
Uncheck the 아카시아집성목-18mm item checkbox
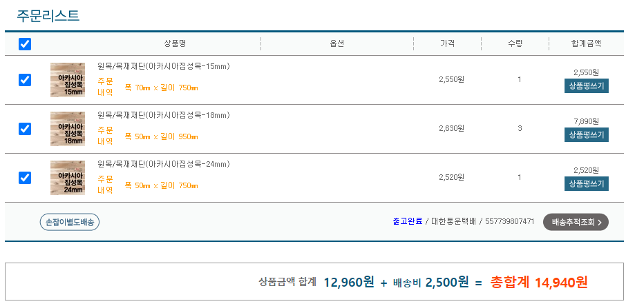tap(25, 129)
